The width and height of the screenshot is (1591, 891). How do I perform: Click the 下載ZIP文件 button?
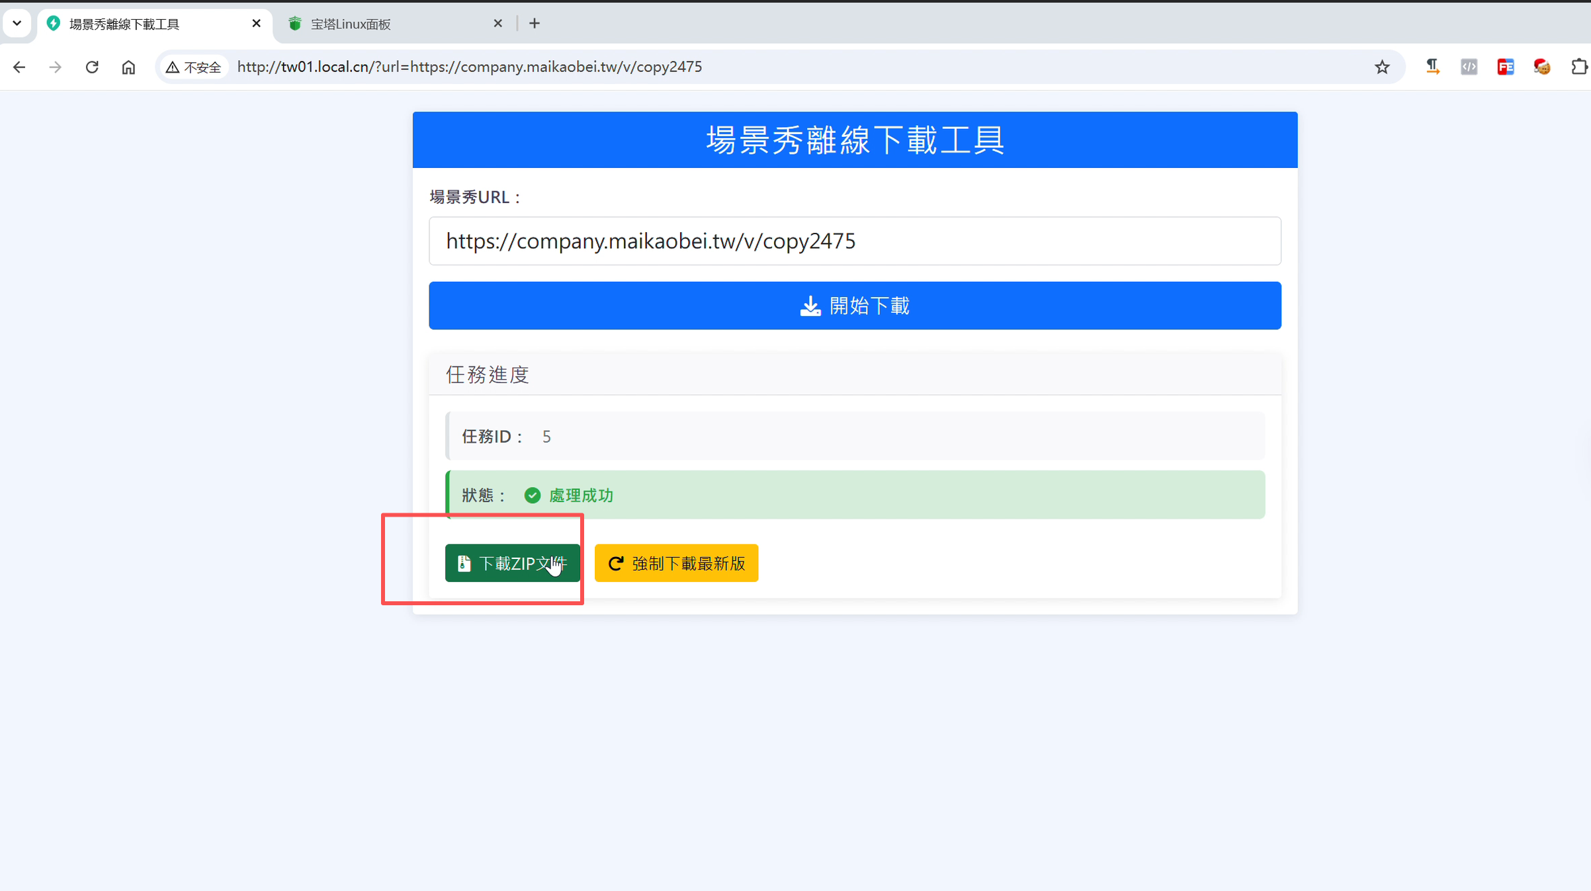coord(513,563)
